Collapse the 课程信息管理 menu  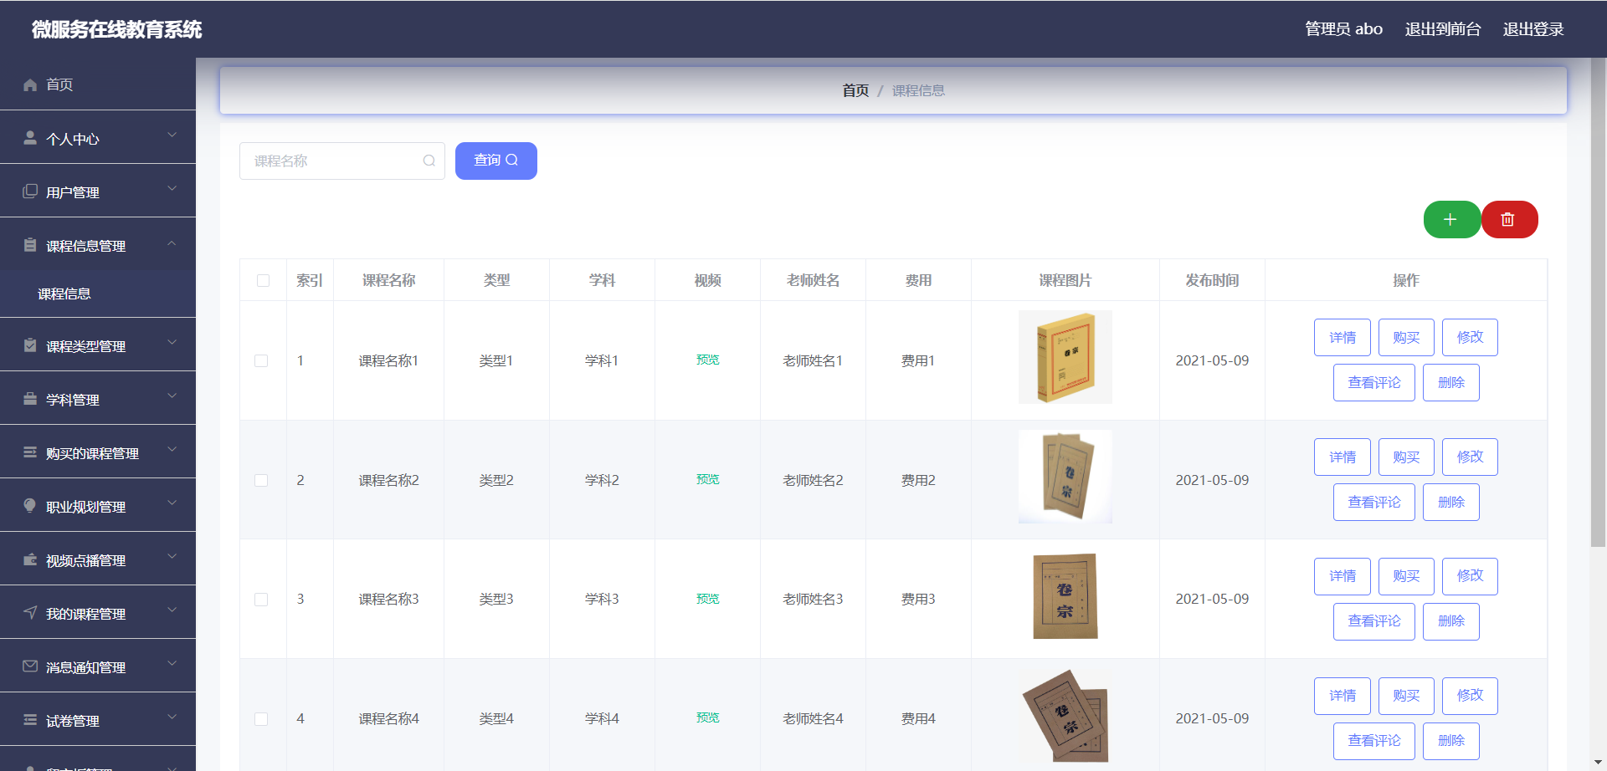click(172, 245)
